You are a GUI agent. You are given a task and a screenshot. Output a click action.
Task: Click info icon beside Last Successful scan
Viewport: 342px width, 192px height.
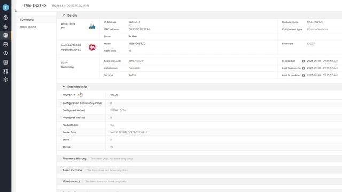click(x=303, y=68)
